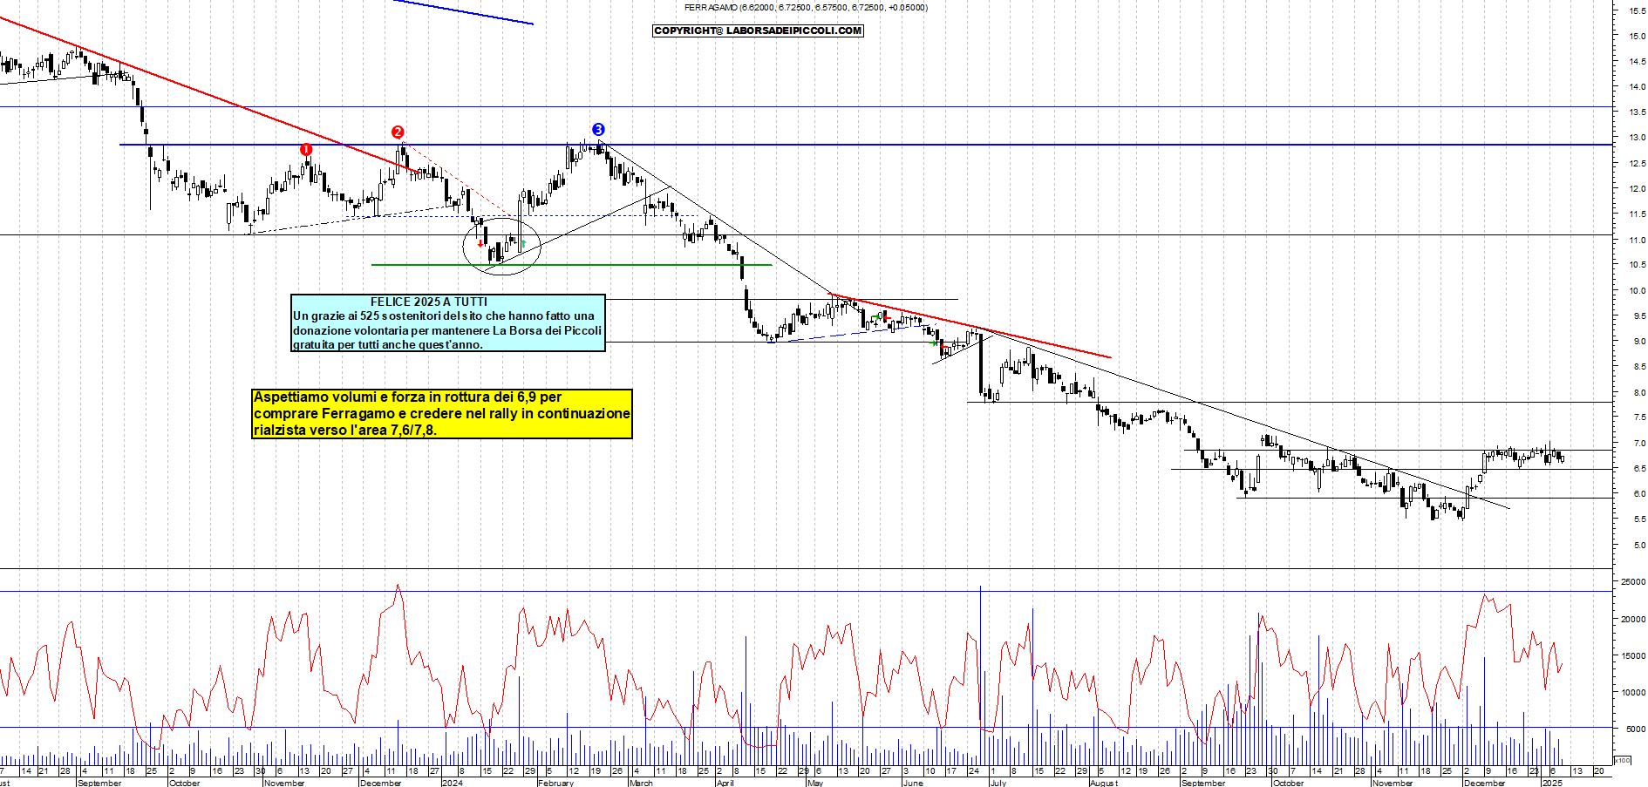Click the 14.0 price axis label
The image size is (1648, 787).
pyautogui.click(x=1637, y=87)
